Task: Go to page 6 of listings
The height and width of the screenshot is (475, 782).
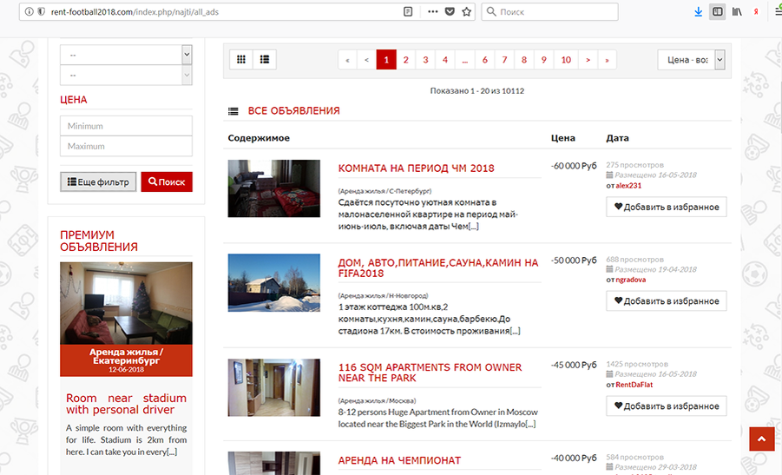Action: [x=485, y=60]
